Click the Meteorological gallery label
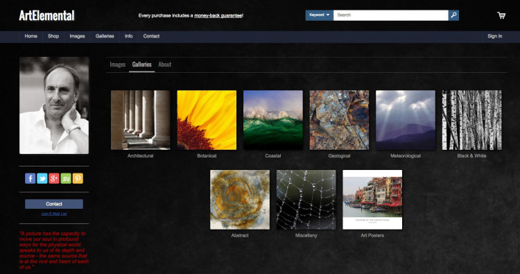 (x=406, y=156)
